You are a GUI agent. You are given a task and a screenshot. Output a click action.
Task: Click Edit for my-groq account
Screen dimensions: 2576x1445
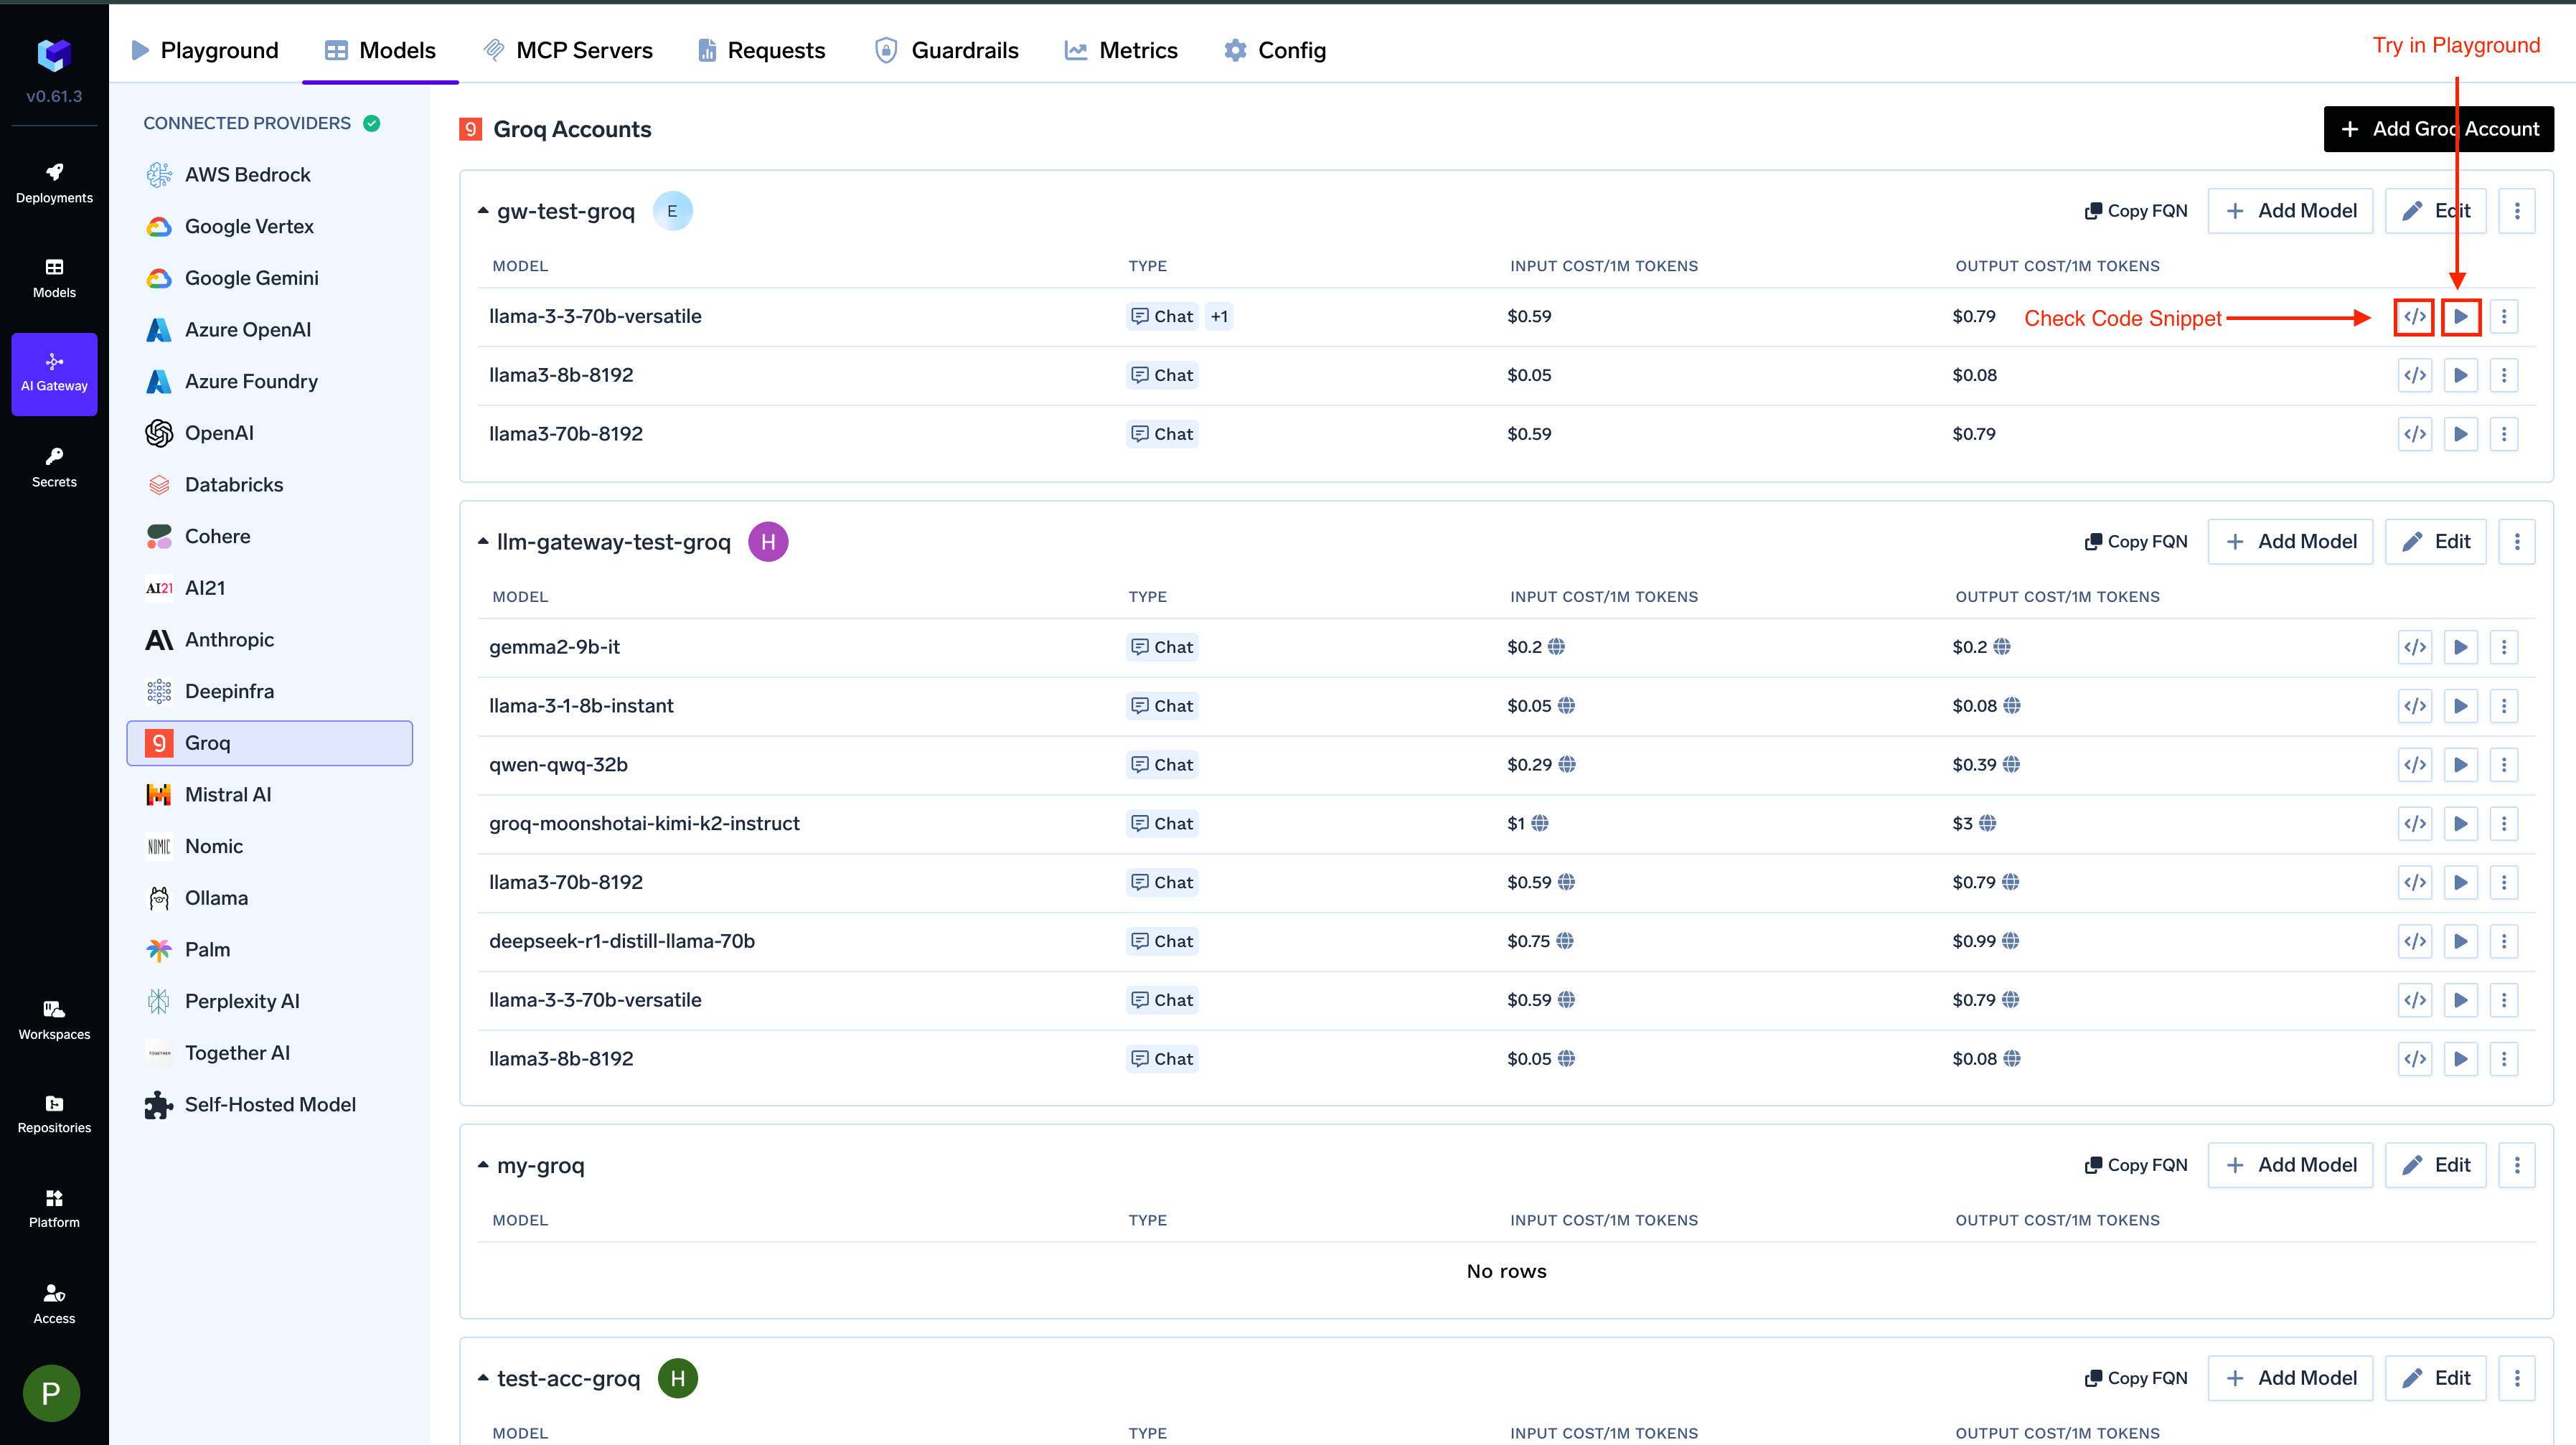(2435, 1165)
